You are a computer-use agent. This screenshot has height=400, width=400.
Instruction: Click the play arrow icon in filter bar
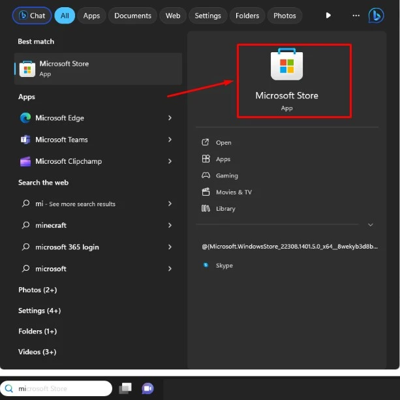click(x=328, y=16)
